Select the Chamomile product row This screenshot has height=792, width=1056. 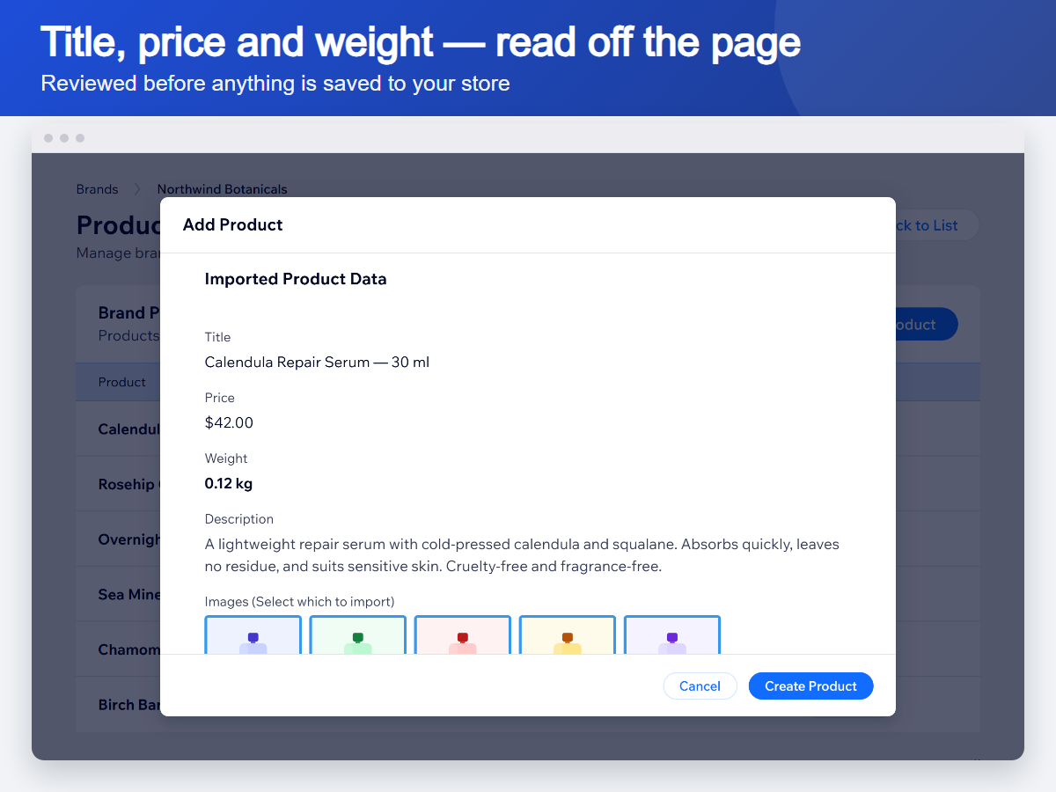click(118, 649)
